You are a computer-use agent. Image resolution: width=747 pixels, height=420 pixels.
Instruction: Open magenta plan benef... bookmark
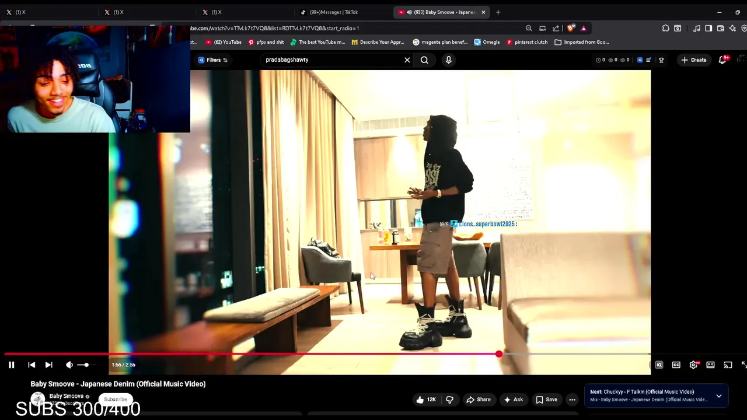[440, 42]
